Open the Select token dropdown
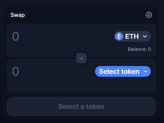The width and height of the screenshot is (164, 123). (123, 71)
